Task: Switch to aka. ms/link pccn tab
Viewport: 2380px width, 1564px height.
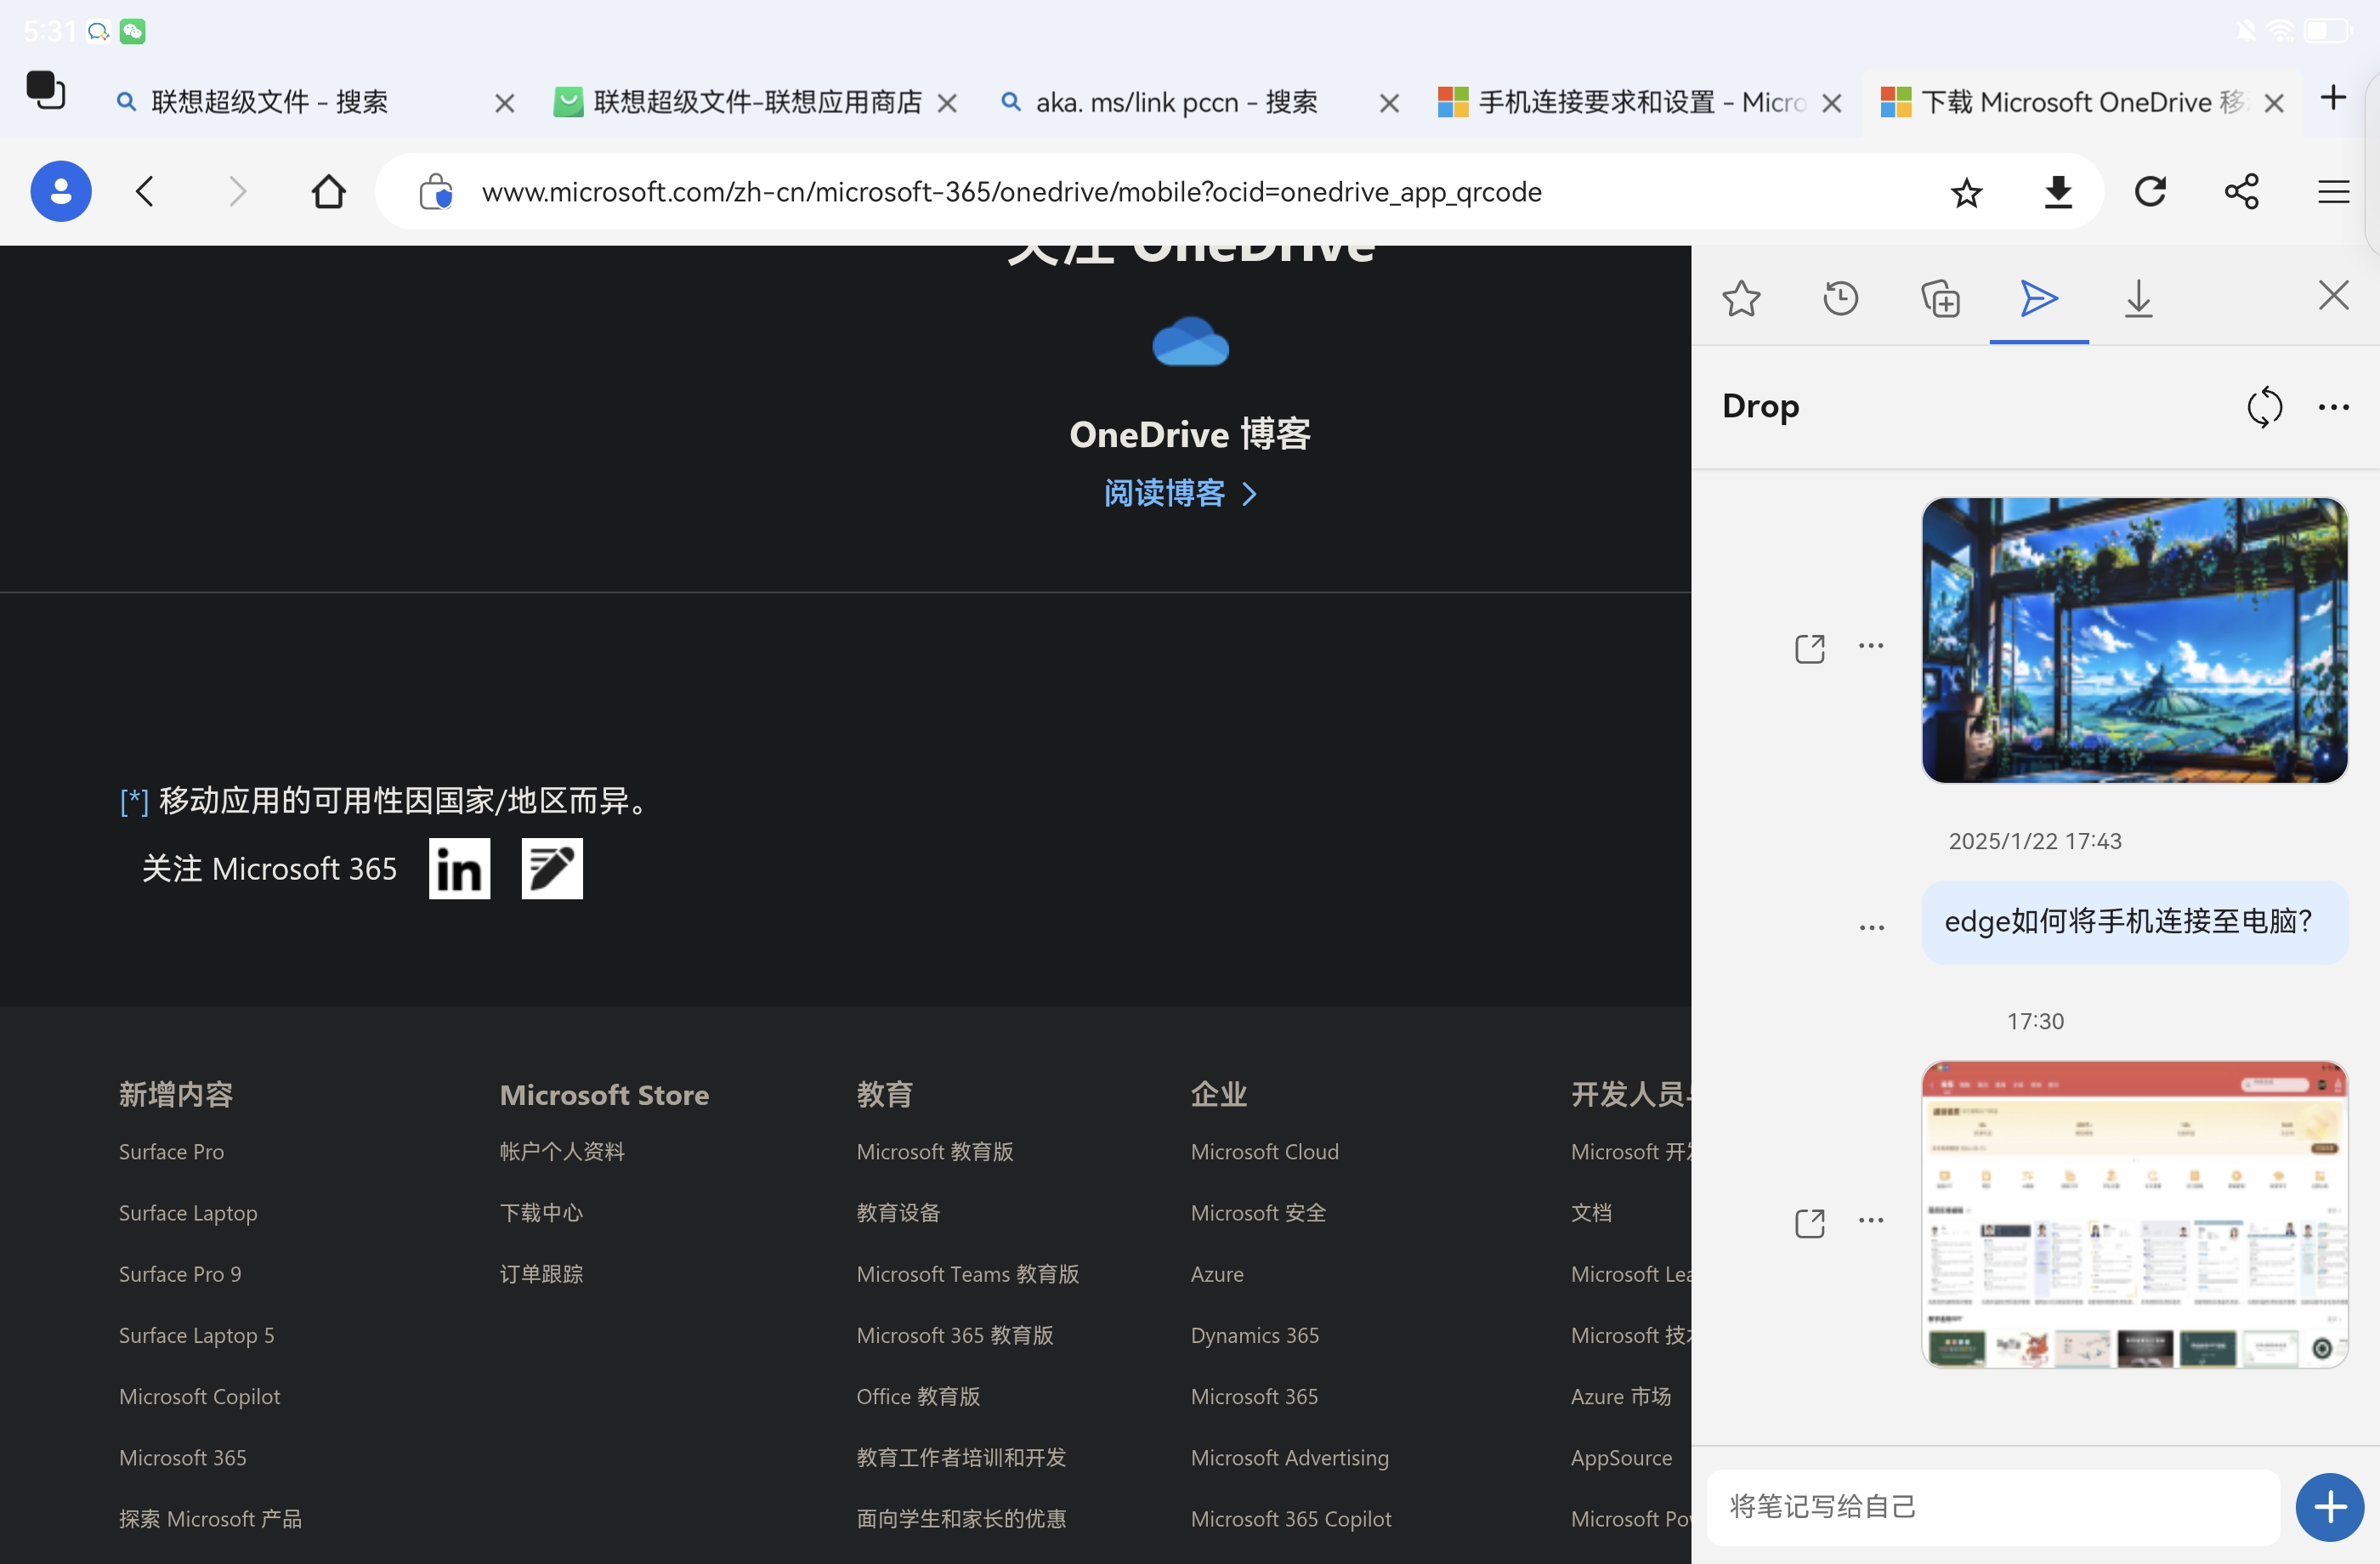Action: coord(1160,102)
